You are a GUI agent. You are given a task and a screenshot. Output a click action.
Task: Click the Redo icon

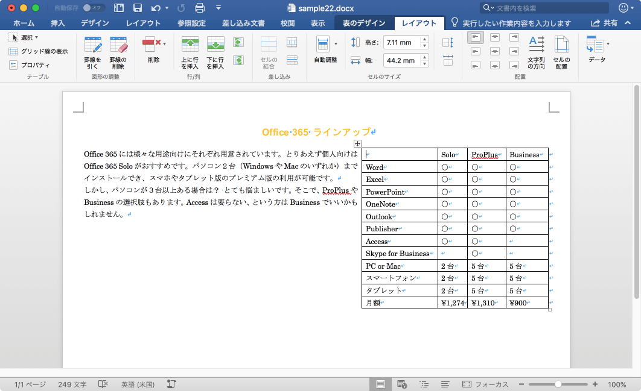pyautogui.click(x=181, y=8)
